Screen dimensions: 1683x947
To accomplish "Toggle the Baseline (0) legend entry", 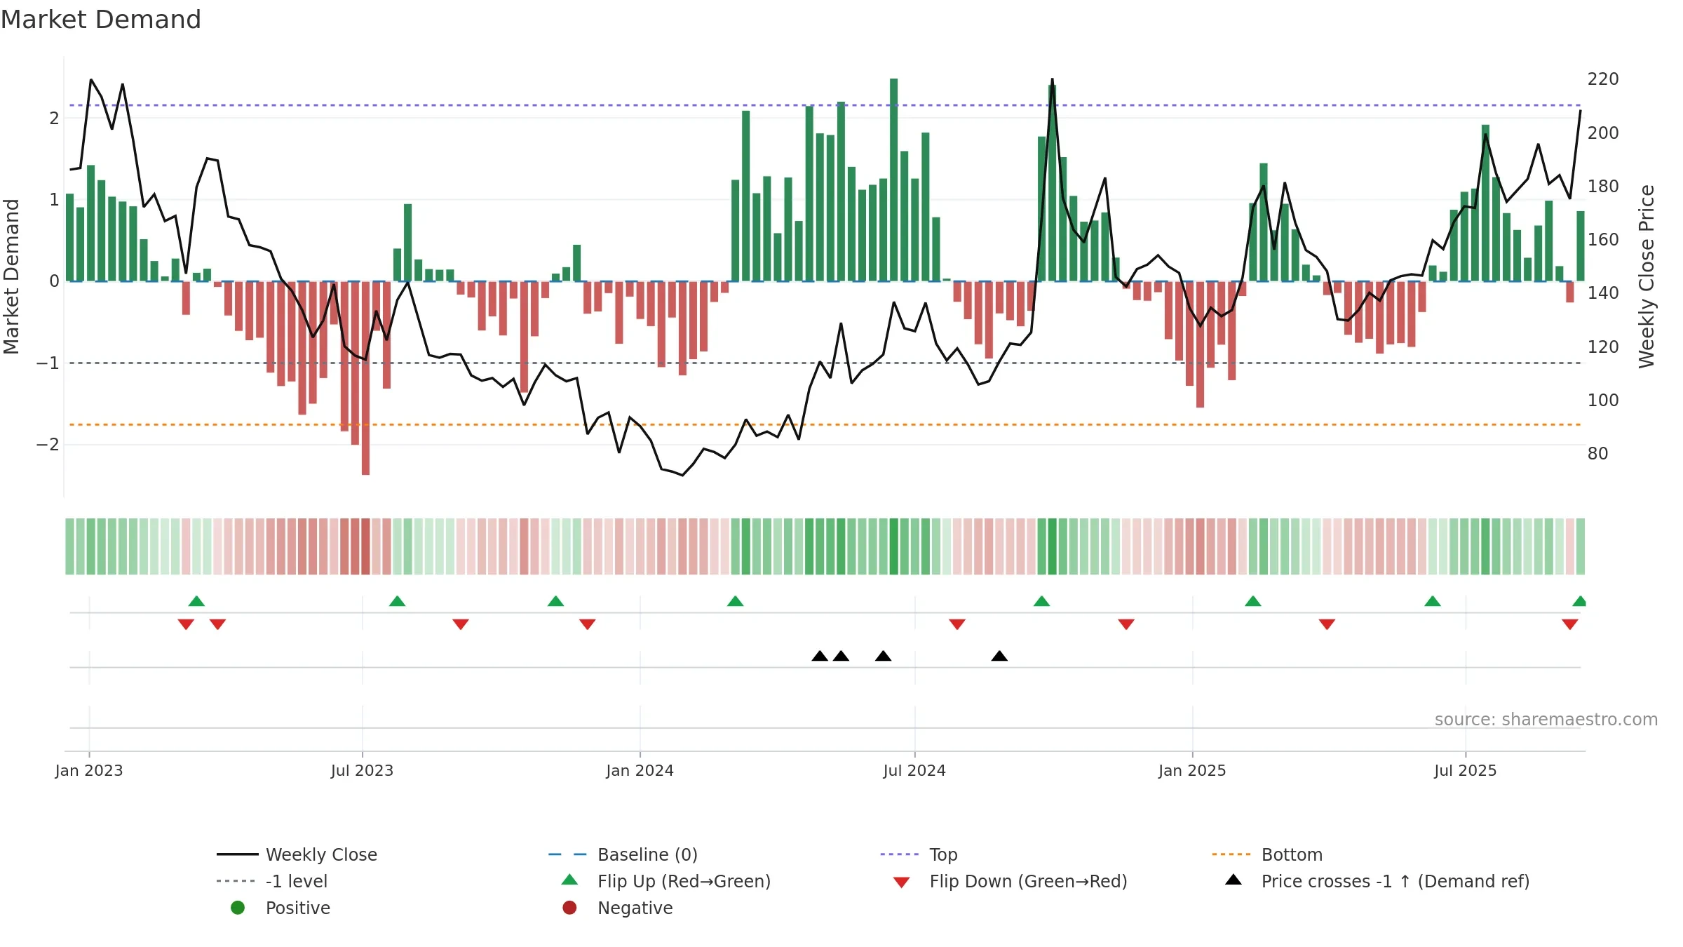I will coord(623,854).
